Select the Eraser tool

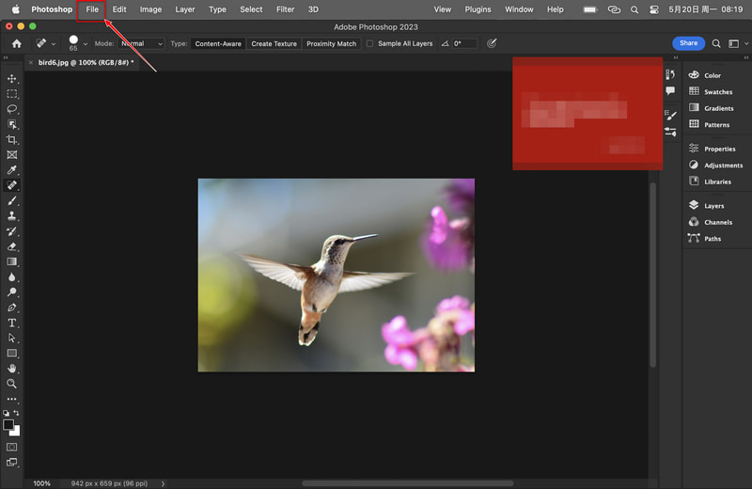click(x=11, y=246)
